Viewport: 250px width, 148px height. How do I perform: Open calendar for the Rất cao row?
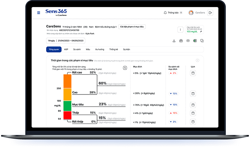(193, 73)
